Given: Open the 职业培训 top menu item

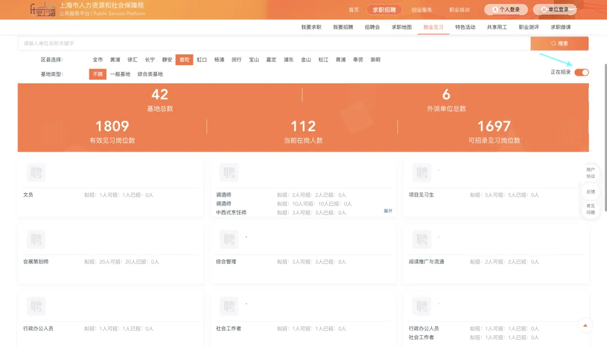Looking at the screenshot, I should coord(460,10).
